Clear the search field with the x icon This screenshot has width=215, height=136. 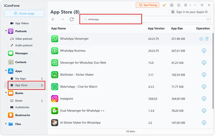click(208, 19)
